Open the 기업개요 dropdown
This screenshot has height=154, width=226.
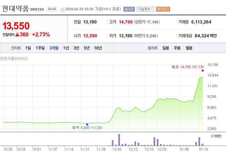145,9
